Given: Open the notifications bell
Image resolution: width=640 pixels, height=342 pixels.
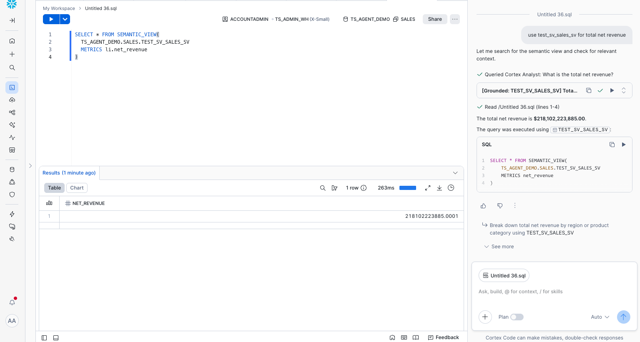Looking at the screenshot, I should [x=12, y=302].
